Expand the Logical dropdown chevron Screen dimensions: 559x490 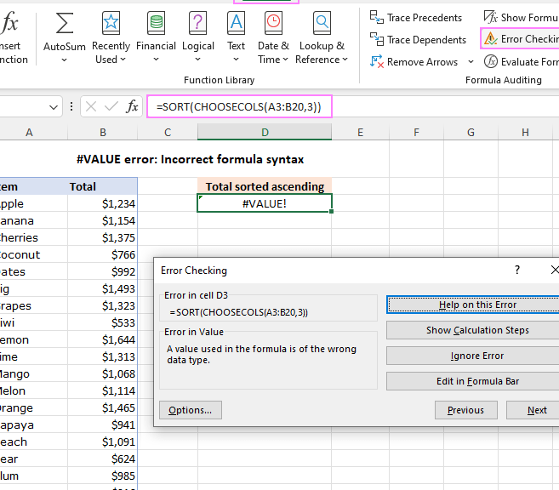(198, 60)
